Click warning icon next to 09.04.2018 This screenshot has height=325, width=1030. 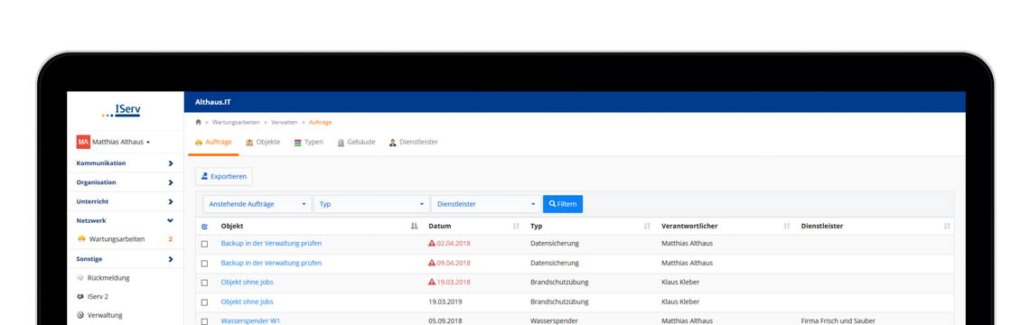[x=432, y=263]
